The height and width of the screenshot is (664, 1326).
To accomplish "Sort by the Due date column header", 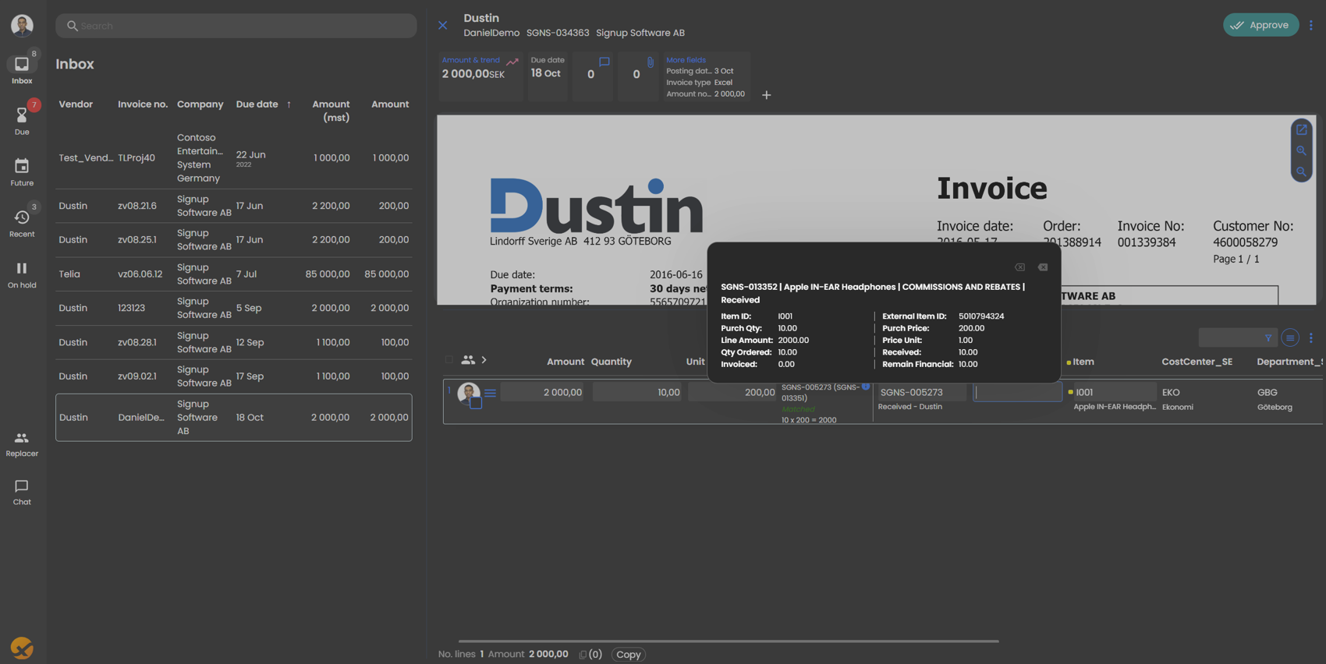I will pyautogui.click(x=257, y=104).
